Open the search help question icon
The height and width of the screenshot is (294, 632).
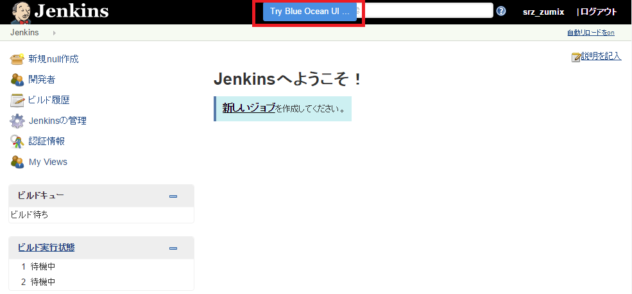[501, 11]
